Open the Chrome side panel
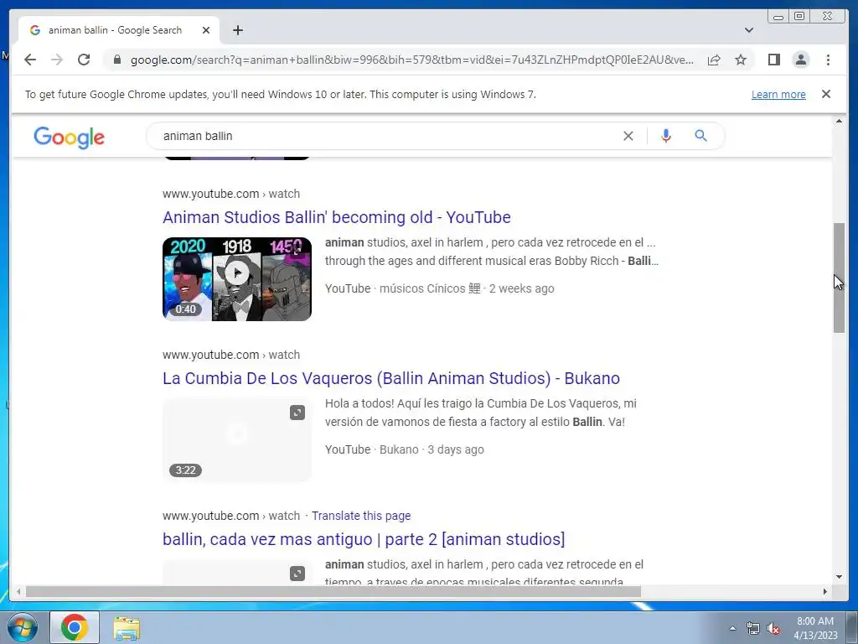 773,60
